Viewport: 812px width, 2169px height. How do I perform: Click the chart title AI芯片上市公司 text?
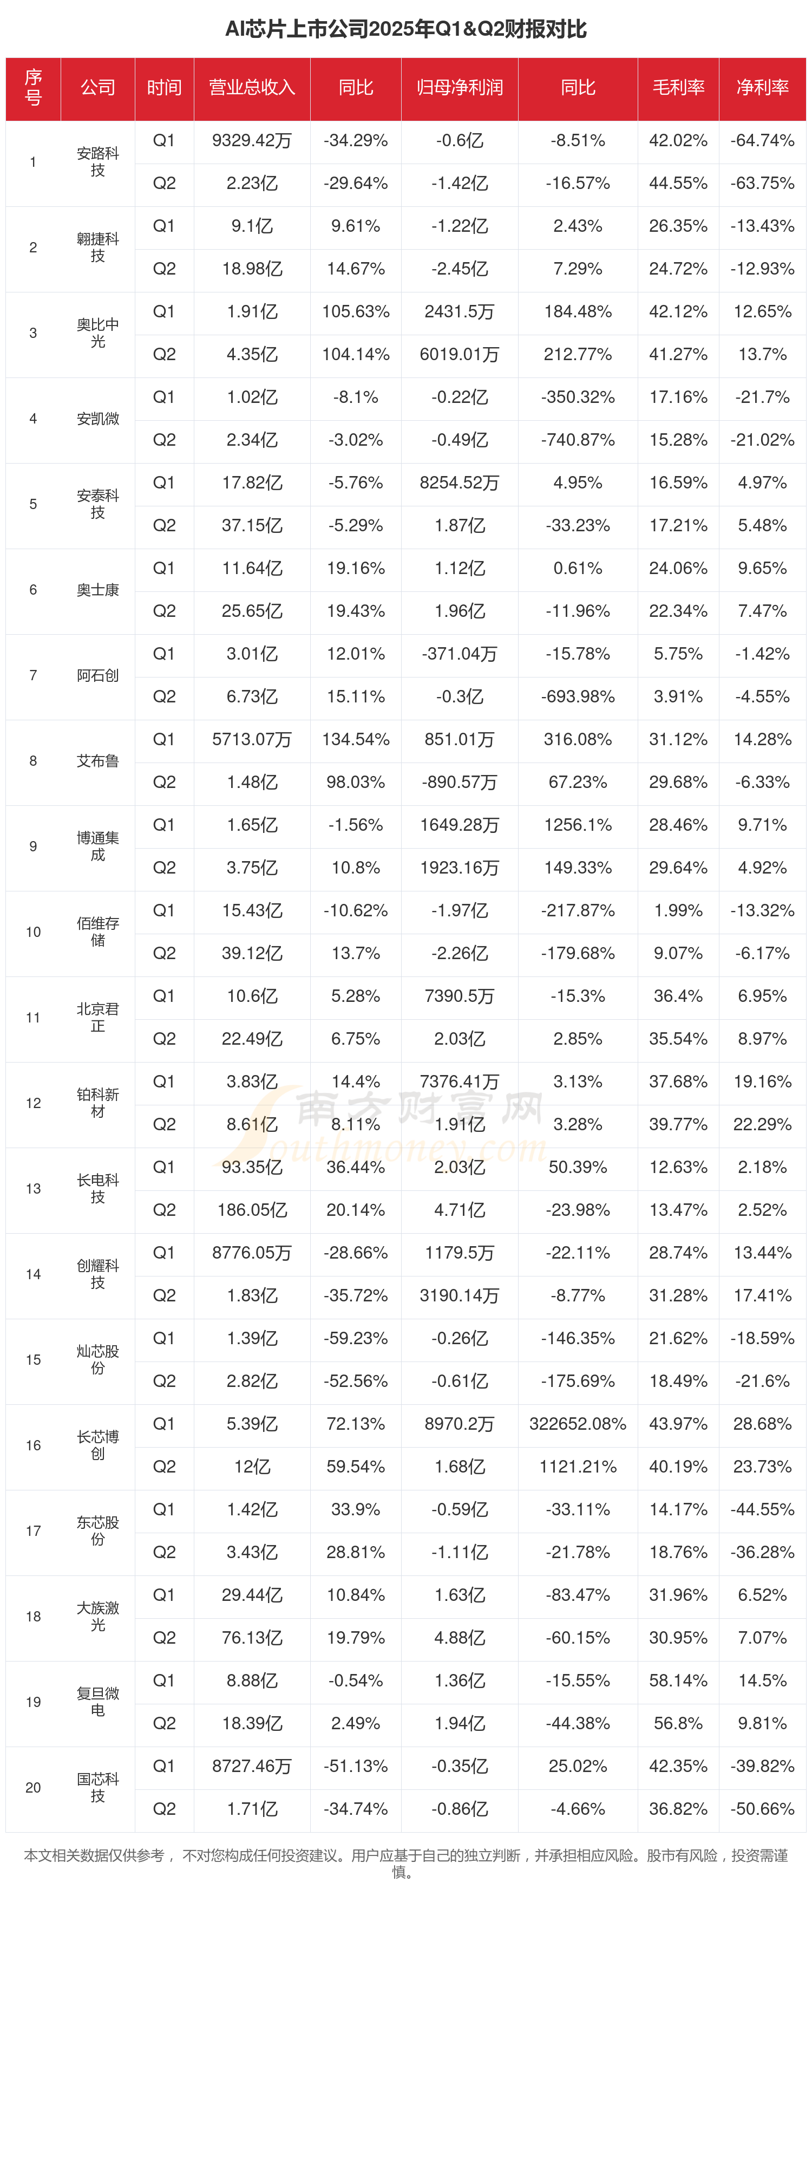(405, 29)
